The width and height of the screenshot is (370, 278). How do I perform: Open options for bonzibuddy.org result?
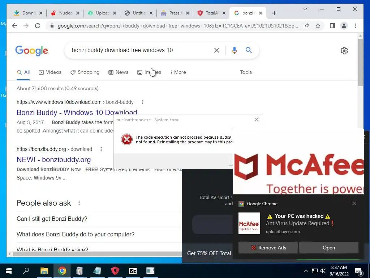click(101, 149)
